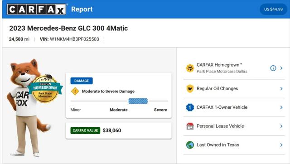Click the Moderate to Severe Damage text
Viewport: 290px width, 164px height.
[x=108, y=91]
